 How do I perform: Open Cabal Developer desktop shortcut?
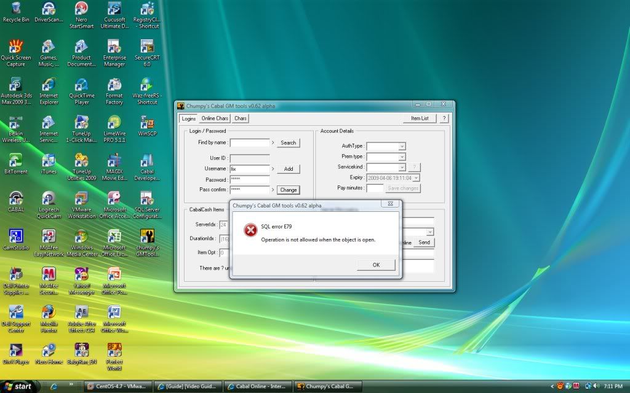(147, 161)
